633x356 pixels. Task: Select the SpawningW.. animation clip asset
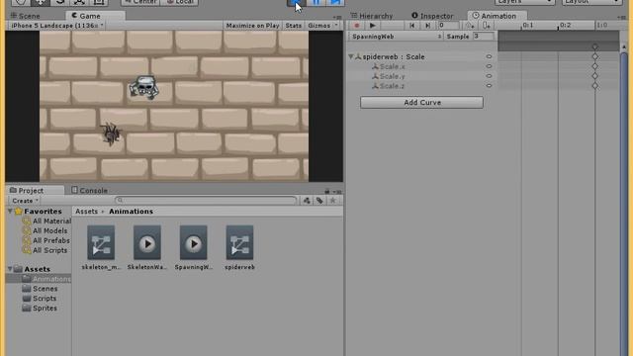[x=194, y=247]
